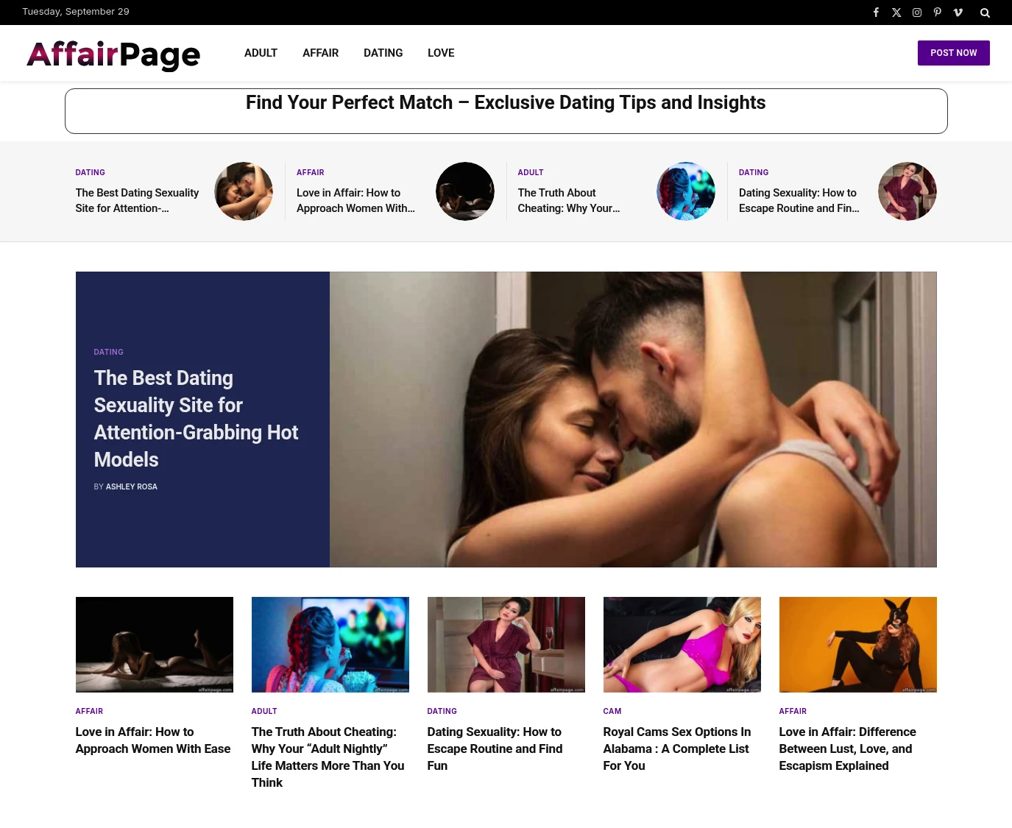1012x828 pixels.
Task: Click the round maroon-robe thumbnail in ticker
Action: pyautogui.click(x=907, y=191)
